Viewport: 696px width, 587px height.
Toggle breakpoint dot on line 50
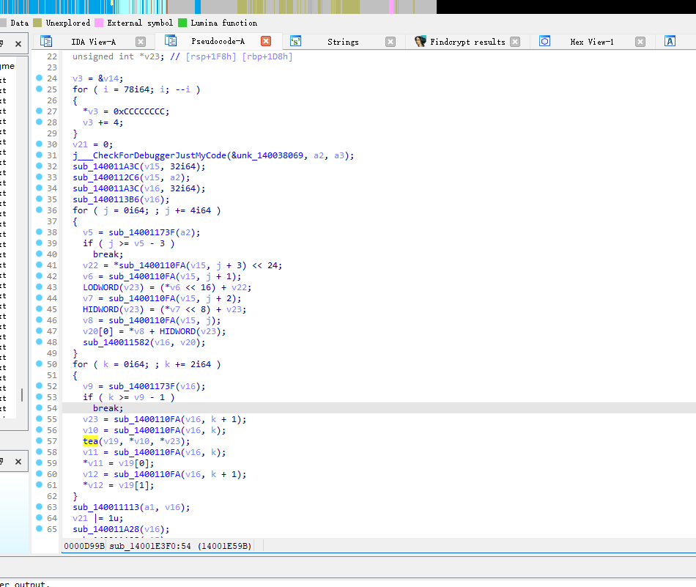coord(39,363)
